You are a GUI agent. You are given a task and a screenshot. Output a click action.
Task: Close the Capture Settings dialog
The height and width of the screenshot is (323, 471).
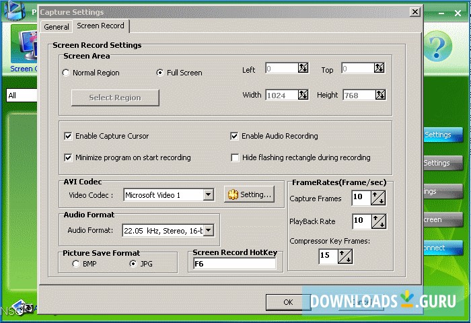pos(415,11)
